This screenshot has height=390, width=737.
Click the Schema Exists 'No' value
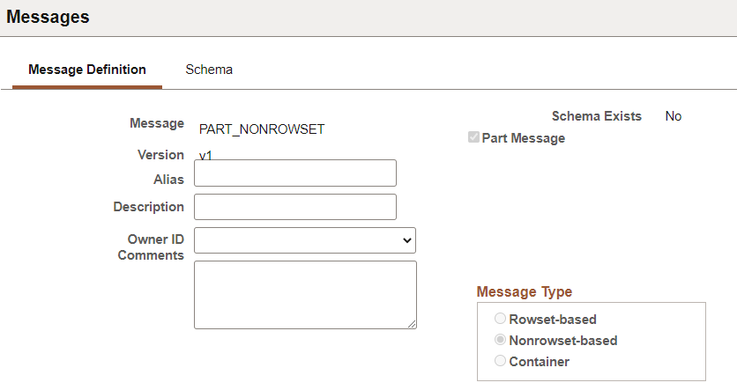(674, 116)
